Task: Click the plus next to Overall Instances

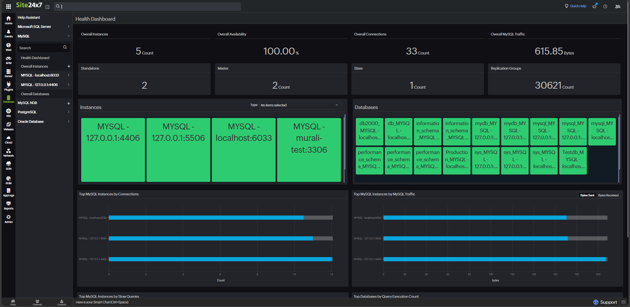Action: [x=69, y=66]
